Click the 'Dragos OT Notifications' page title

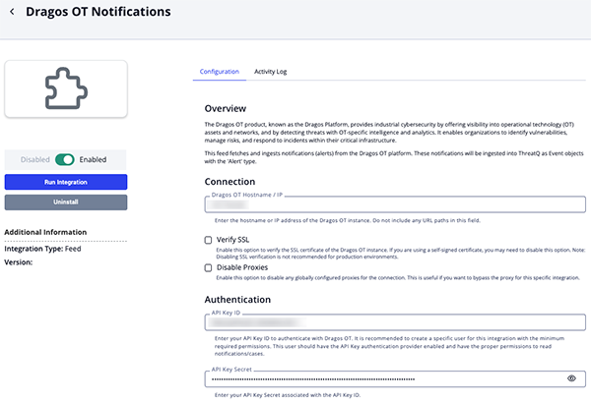point(98,12)
